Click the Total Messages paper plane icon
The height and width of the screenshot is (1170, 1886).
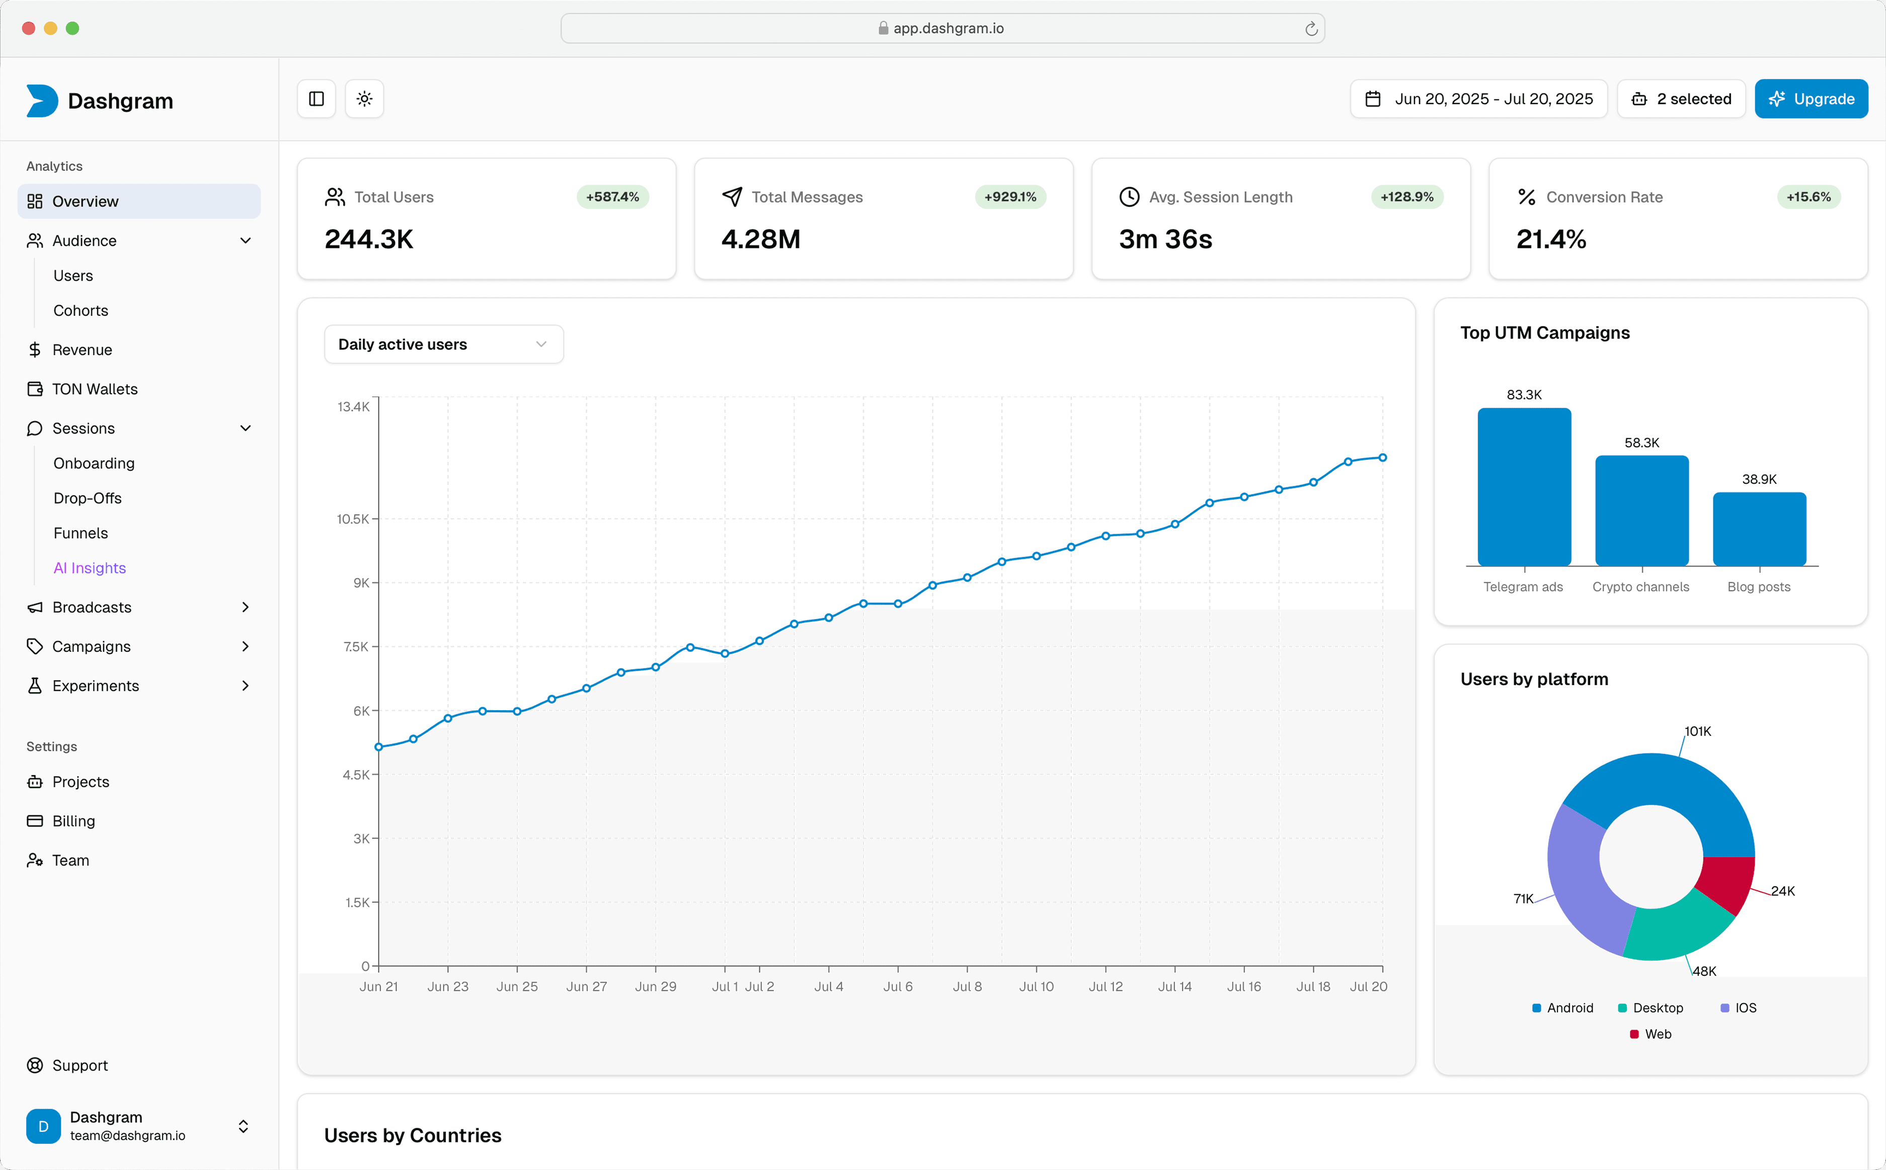click(x=732, y=197)
